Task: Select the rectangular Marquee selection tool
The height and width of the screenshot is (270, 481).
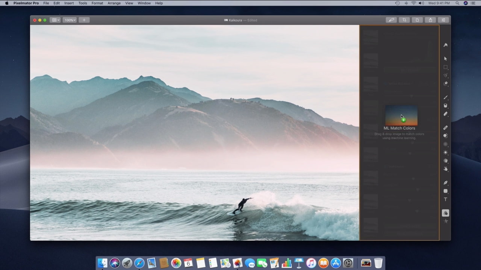Action: click(446, 67)
